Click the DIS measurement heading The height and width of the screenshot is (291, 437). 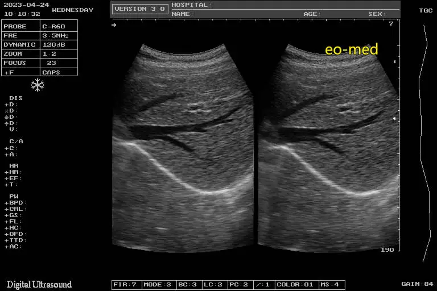[15, 98]
